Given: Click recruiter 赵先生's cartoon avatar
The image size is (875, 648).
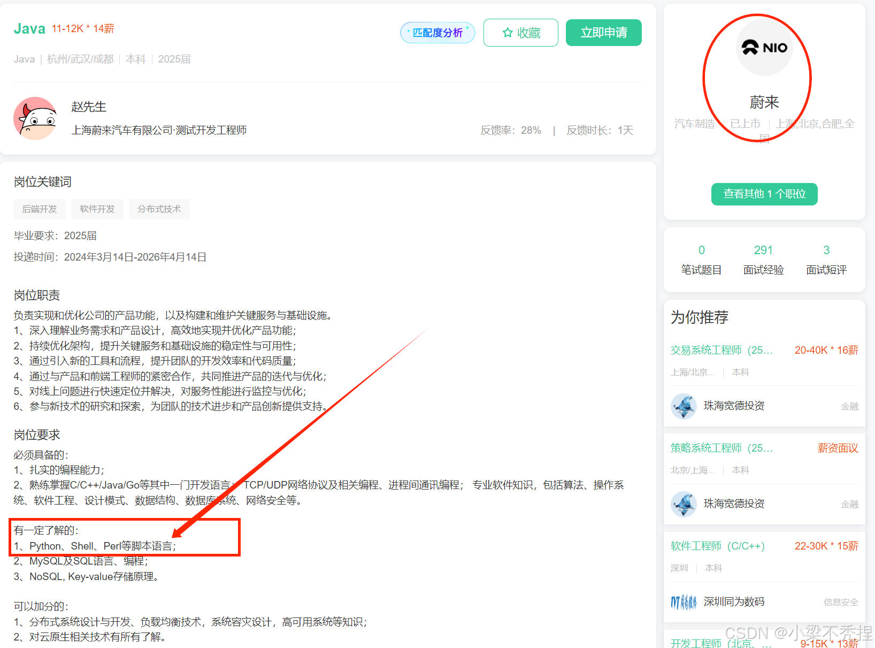Looking at the screenshot, I should click(x=36, y=119).
